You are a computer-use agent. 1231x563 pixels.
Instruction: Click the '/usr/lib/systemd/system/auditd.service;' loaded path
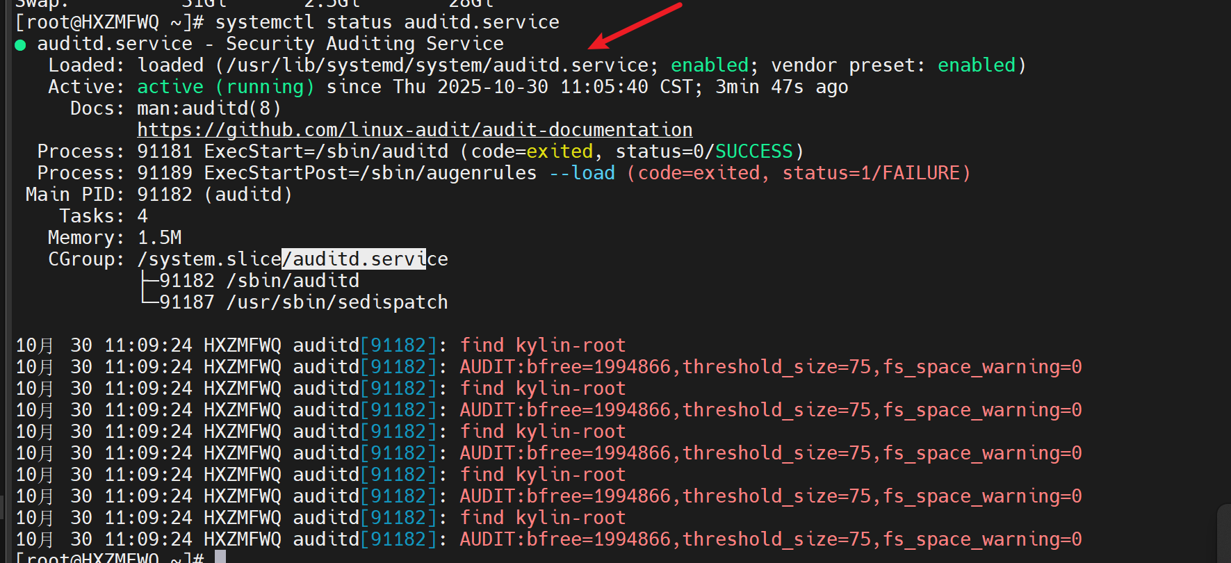[442, 65]
